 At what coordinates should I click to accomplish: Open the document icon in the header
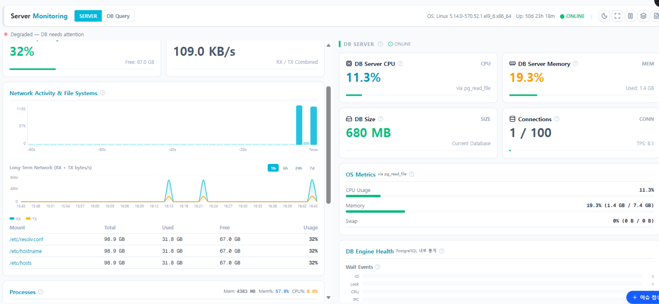click(x=655, y=16)
